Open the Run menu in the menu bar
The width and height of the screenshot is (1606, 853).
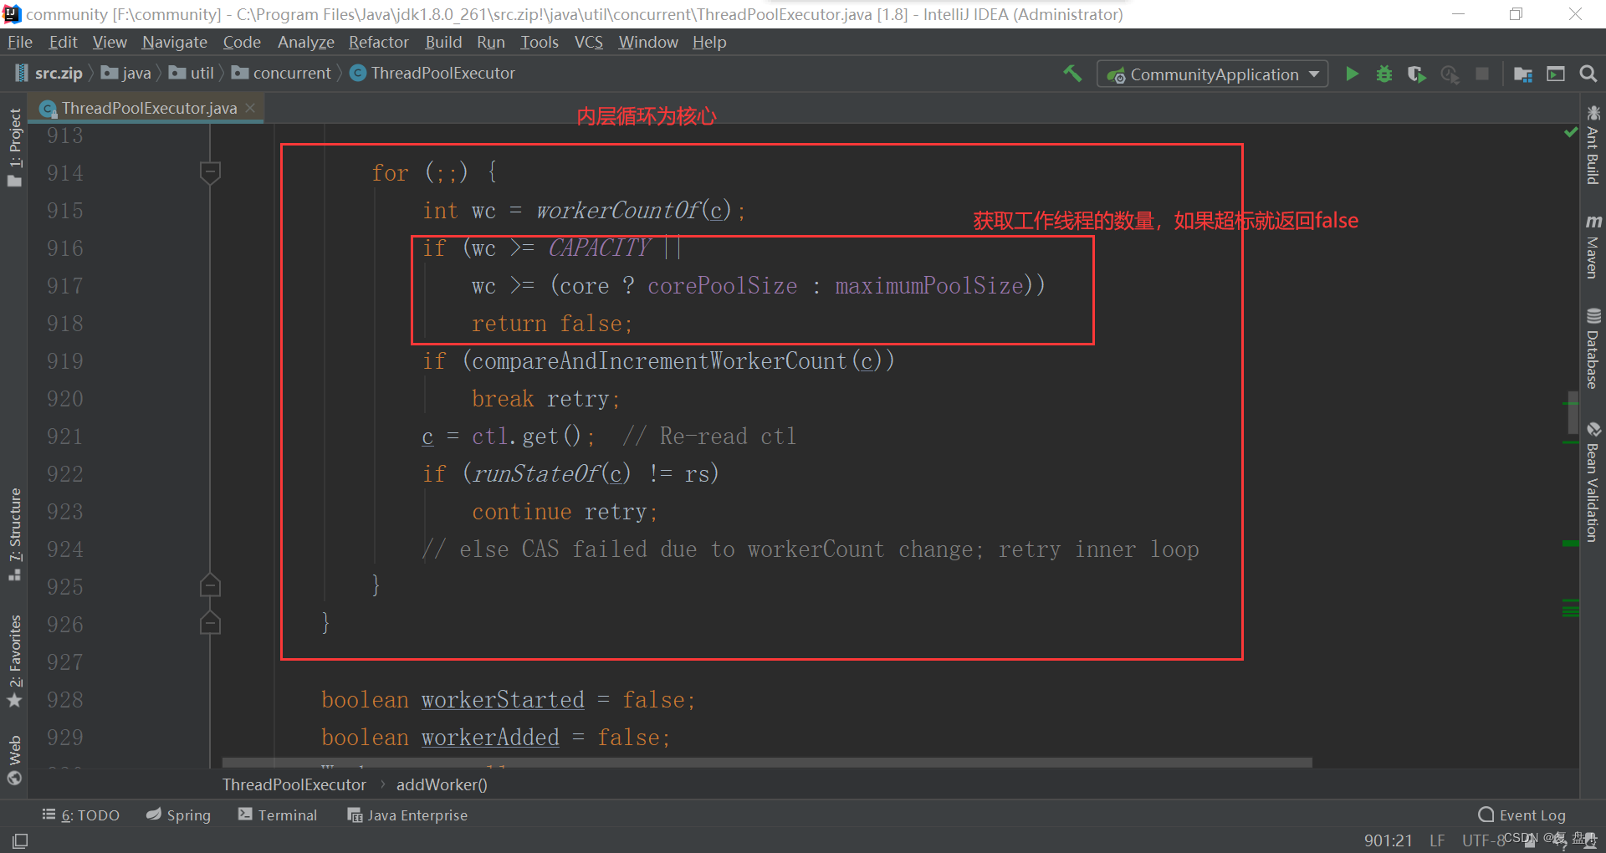click(491, 42)
